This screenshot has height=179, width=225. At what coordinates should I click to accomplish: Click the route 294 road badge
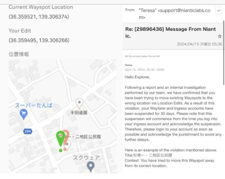coord(27,131)
